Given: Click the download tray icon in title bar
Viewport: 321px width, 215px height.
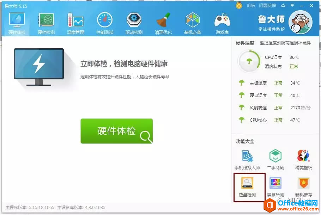Looking at the screenshot, I should coord(283,5).
